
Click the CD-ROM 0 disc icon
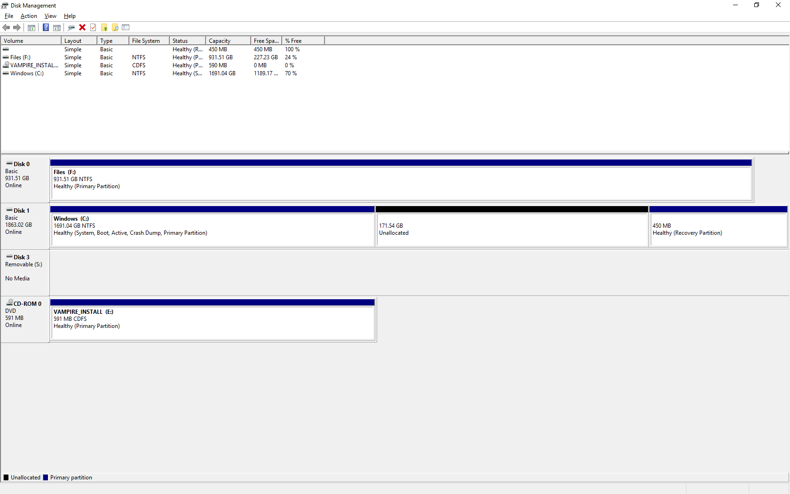pyautogui.click(x=9, y=303)
